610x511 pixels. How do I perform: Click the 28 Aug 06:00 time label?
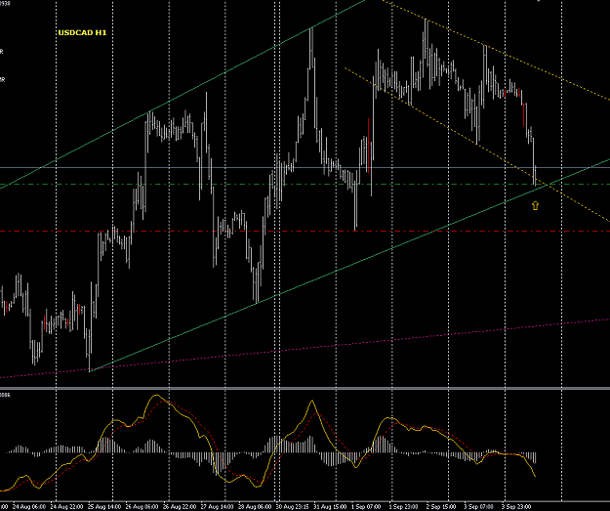255,507
